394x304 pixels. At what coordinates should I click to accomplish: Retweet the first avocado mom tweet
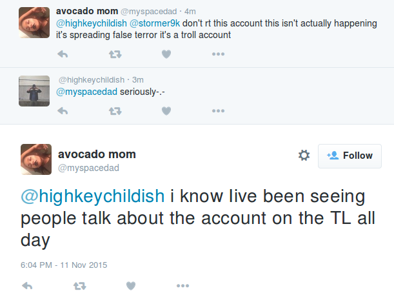tap(115, 54)
